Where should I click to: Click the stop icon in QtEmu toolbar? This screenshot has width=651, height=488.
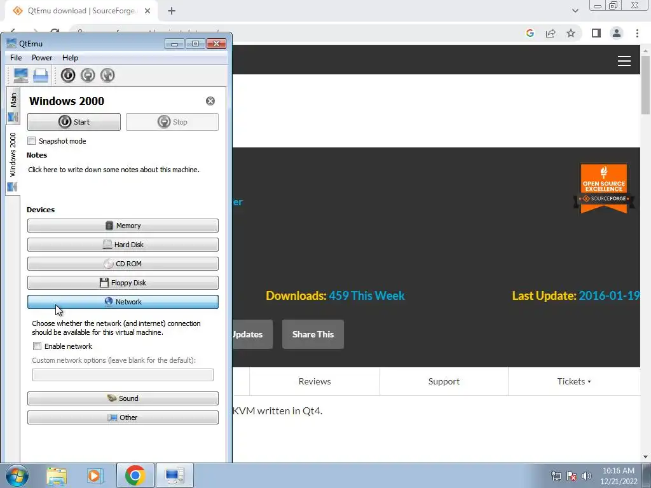click(88, 75)
